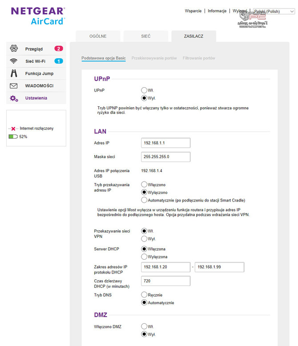Click the Ustawienia gears icon
298x346 pixels.
[14, 98]
